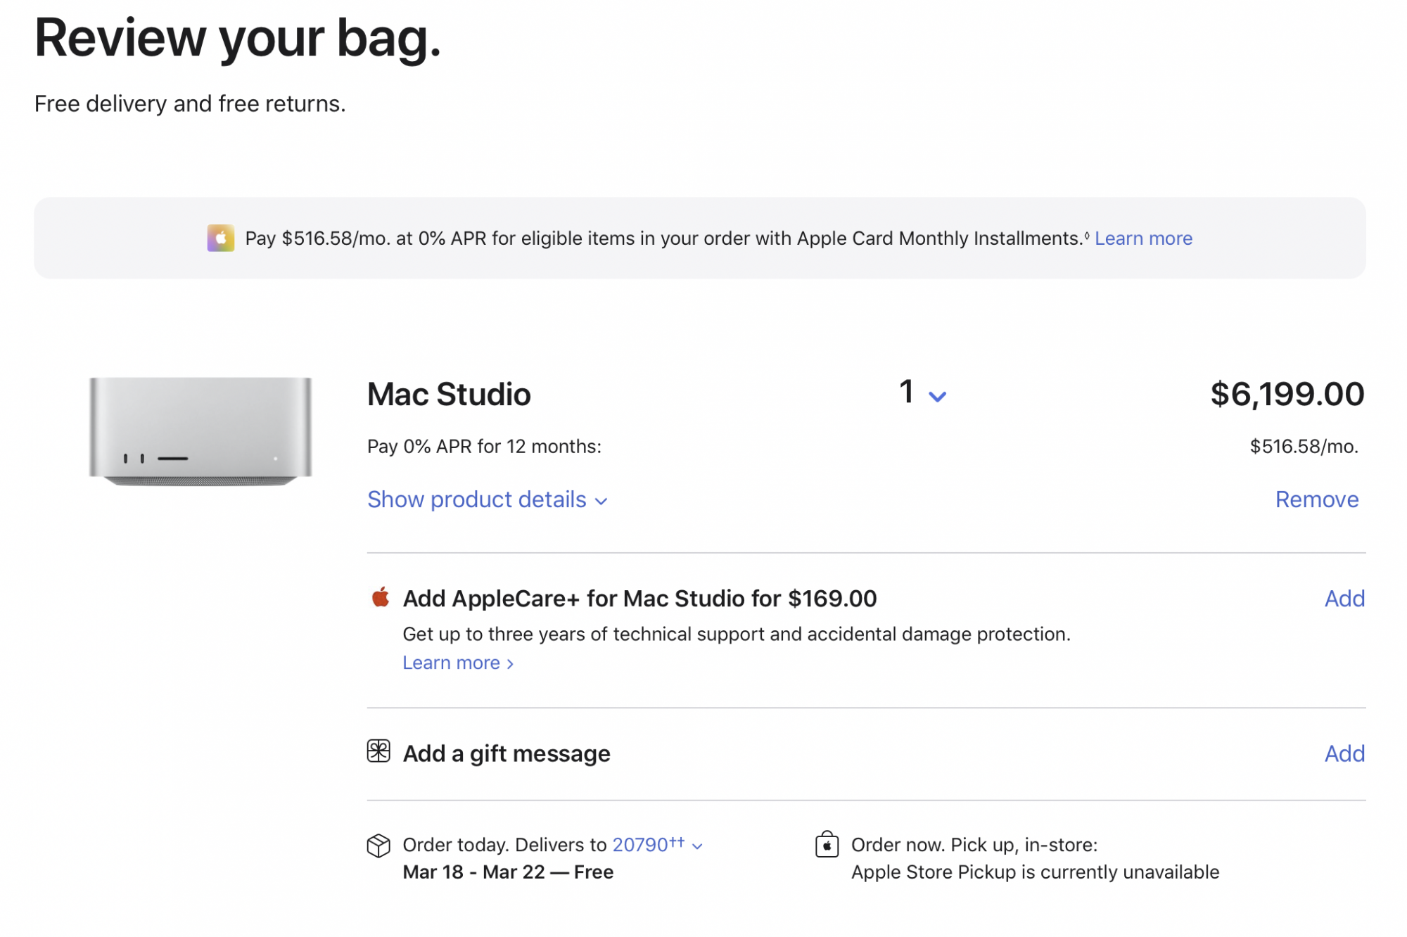Image resolution: width=1407 pixels, height=937 pixels.
Task: Click the delivery package box icon
Action: tap(378, 845)
